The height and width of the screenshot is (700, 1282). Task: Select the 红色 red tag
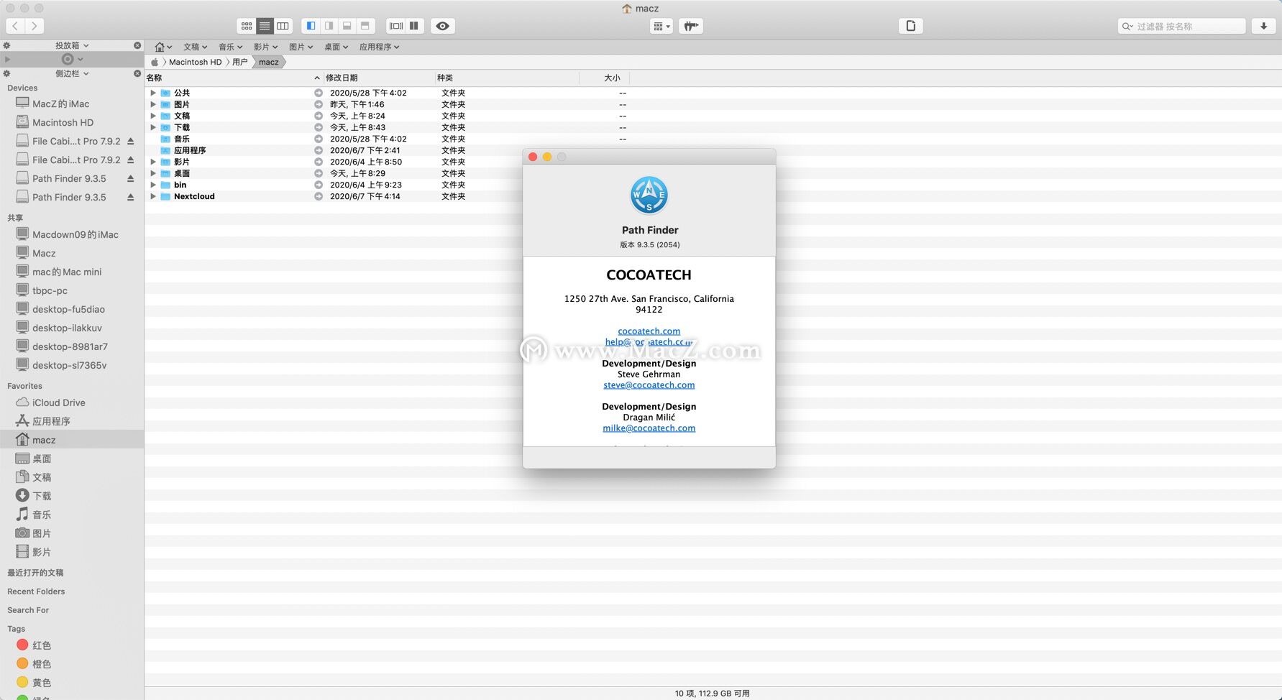click(x=72, y=645)
